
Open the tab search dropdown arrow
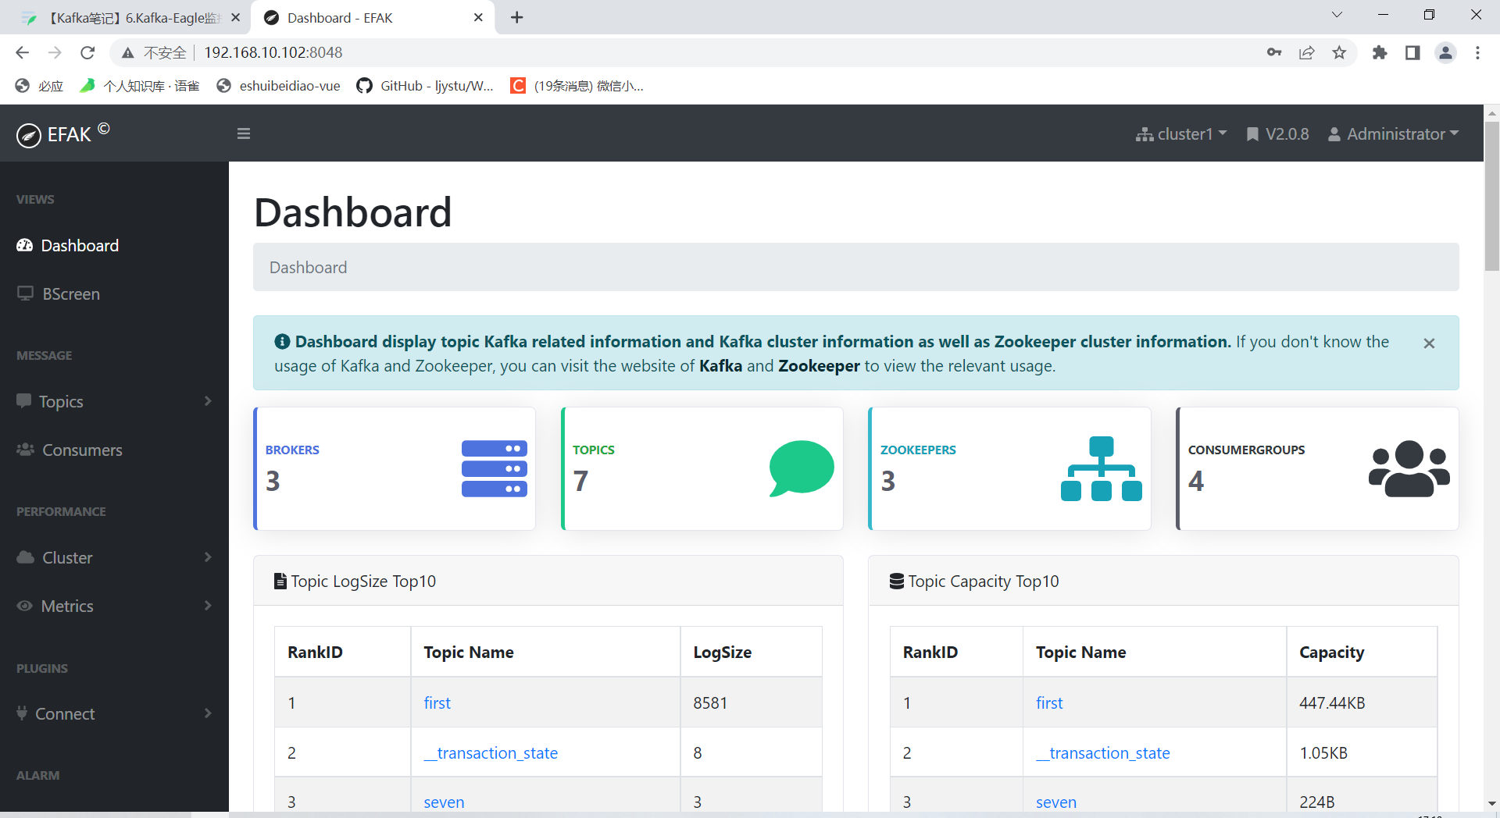pyautogui.click(x=1337, y=15)
